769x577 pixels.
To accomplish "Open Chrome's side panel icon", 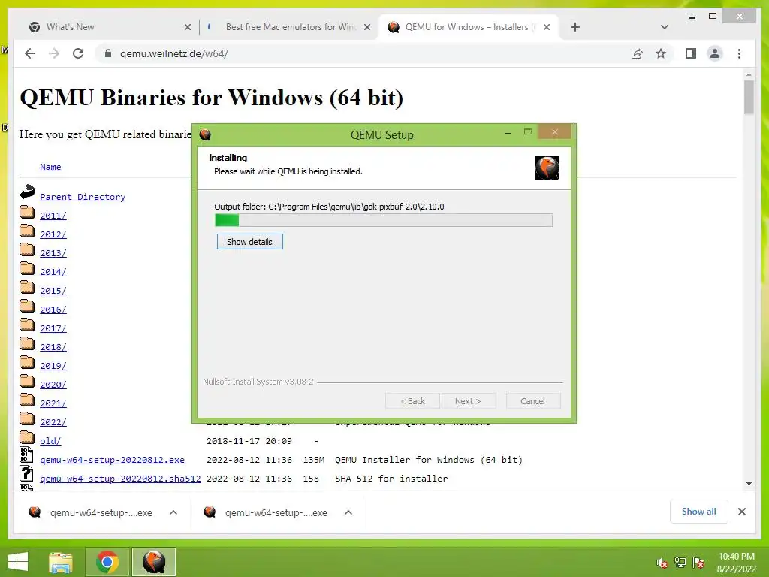I will click(691, 53).
